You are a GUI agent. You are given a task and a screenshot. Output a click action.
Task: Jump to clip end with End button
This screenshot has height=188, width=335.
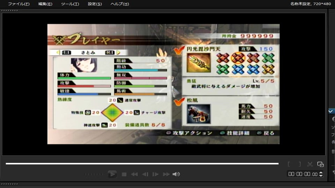tap(166, 174)
